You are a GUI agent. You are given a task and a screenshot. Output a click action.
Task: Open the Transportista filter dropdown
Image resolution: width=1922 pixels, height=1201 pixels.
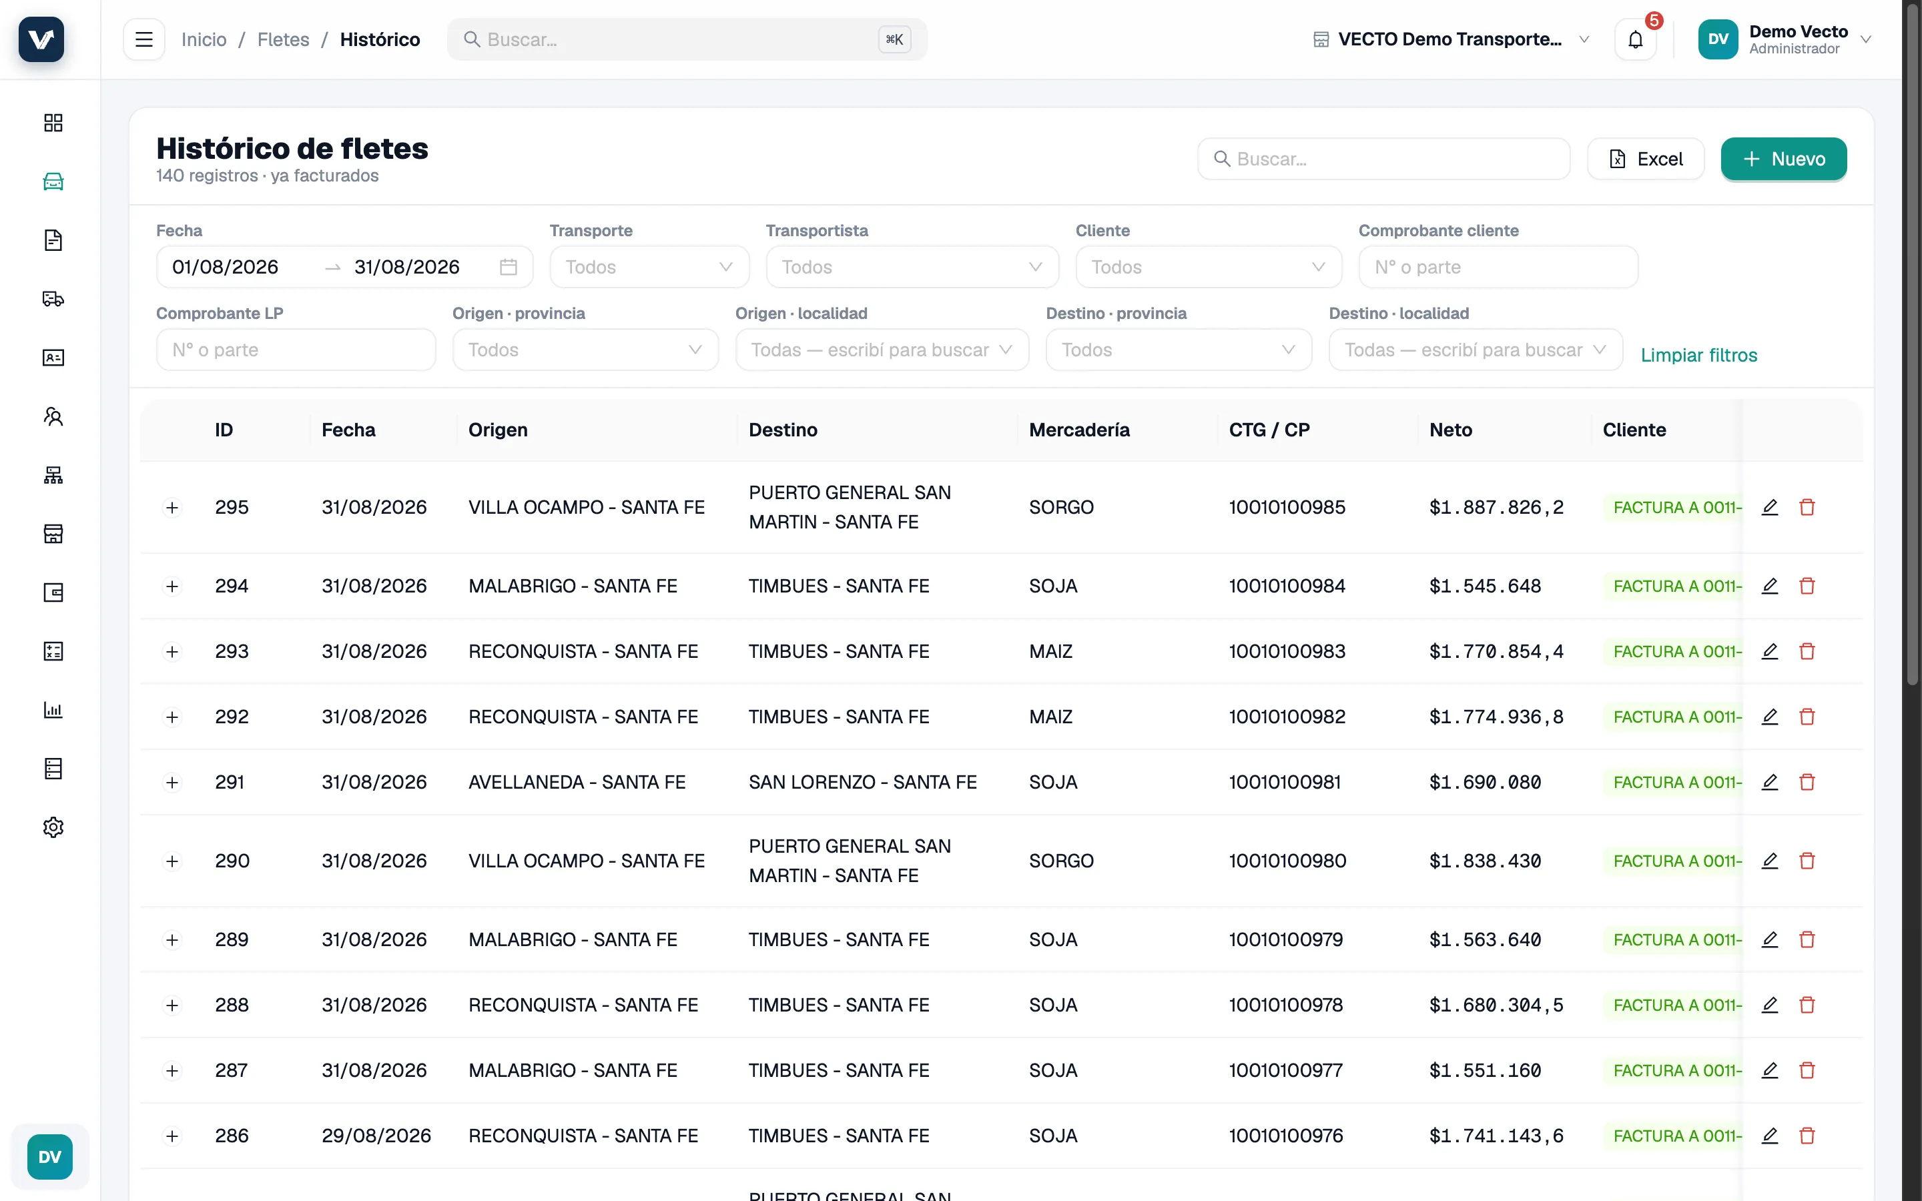912,267
